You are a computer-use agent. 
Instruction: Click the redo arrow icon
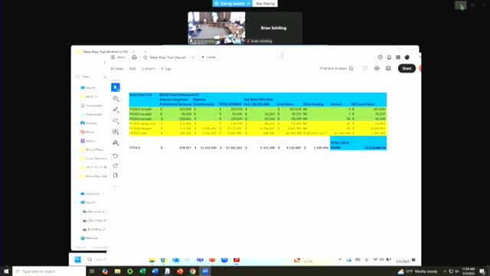(x=116, y=166)
